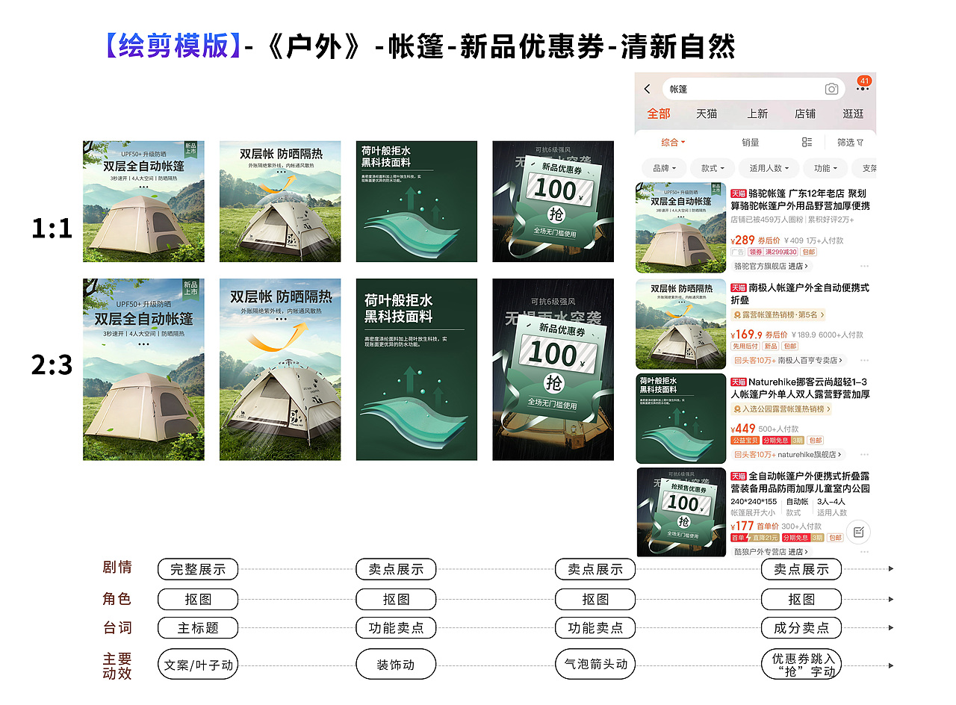Expand the 适用人数 dropdown
Viewport: 956px width, 705px height.
[x=769, y=168]
